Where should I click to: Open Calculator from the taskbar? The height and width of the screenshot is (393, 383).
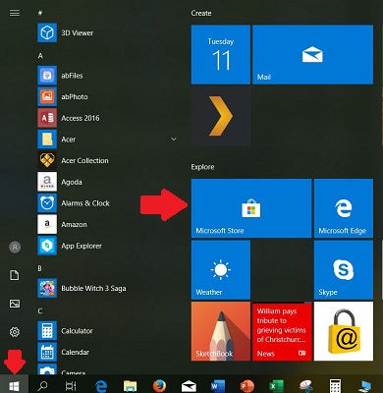tap(335, 386)
